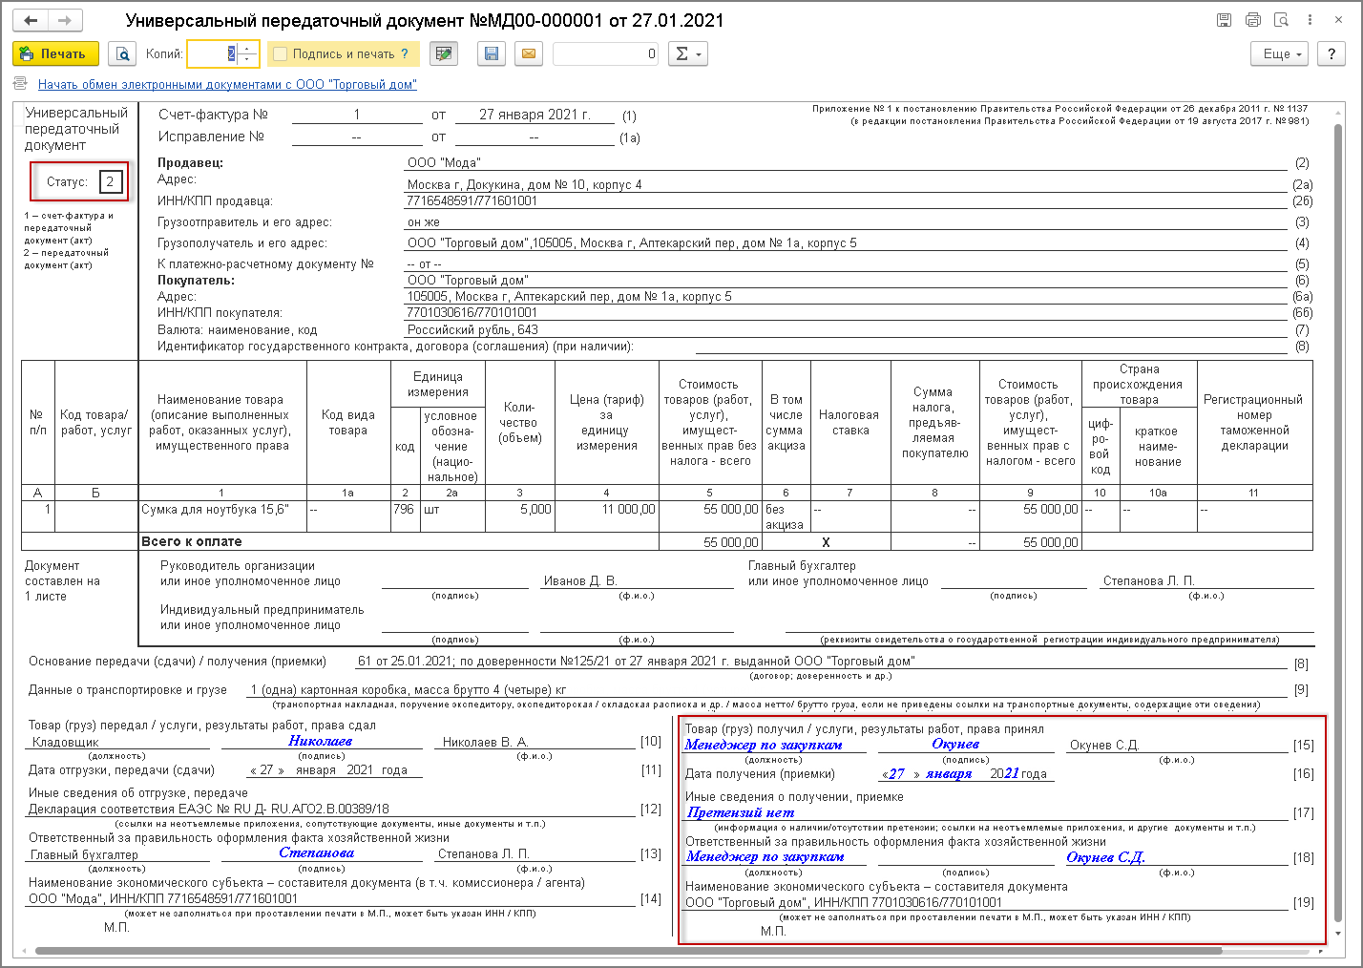Click the blue signature Степанова
The width and height of the screenshot is (1363, 968).
click(317, 853)
